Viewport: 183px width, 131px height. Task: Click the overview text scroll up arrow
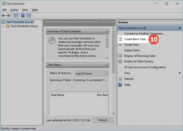[107, 37]
